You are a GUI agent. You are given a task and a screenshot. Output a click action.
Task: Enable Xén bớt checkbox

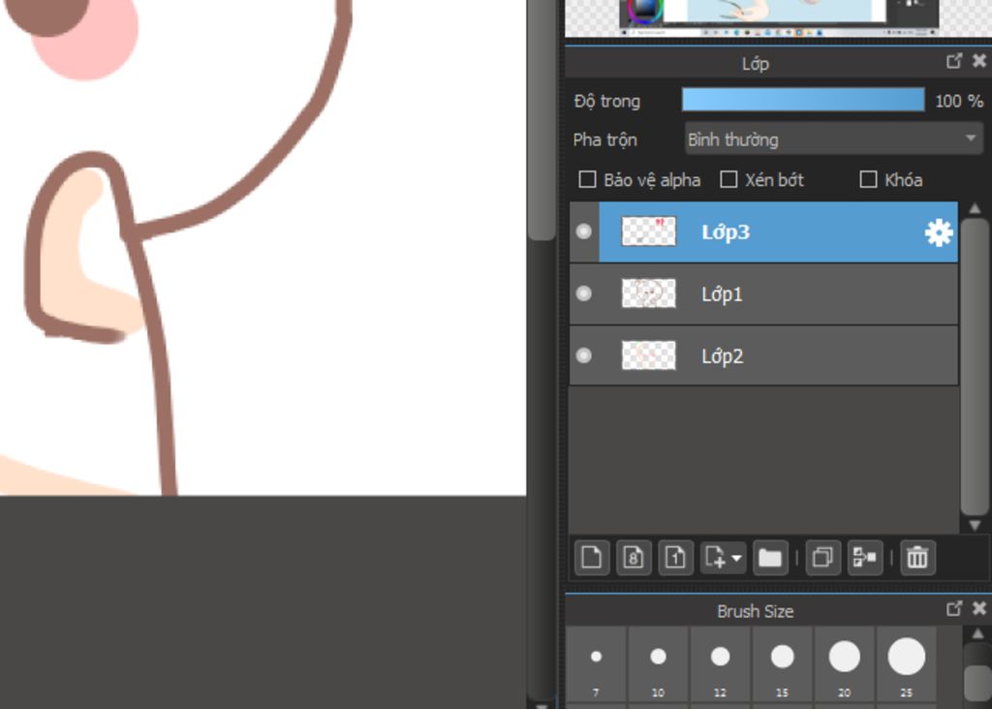[728, 179]
